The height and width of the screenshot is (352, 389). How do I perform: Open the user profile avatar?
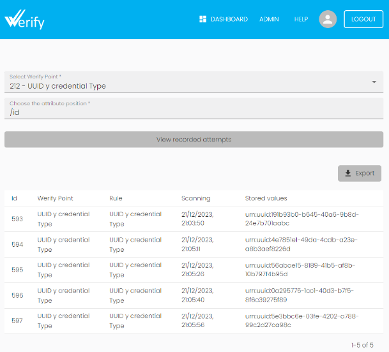tap(328, 19)
